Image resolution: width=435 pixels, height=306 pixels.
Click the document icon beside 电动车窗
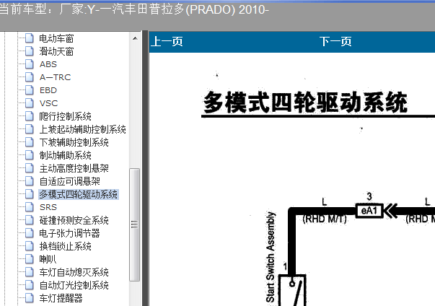click(30, 38)
